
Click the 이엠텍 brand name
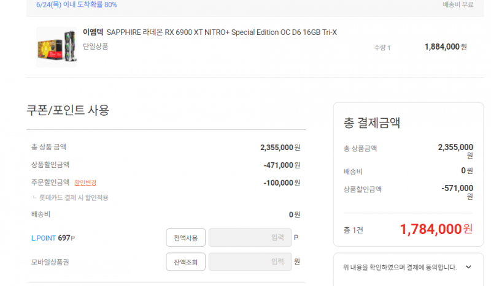pos(93,32)
